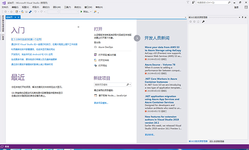Click the pin icon on the Start Page tab

pyautogui.click(x=15, y=17)
